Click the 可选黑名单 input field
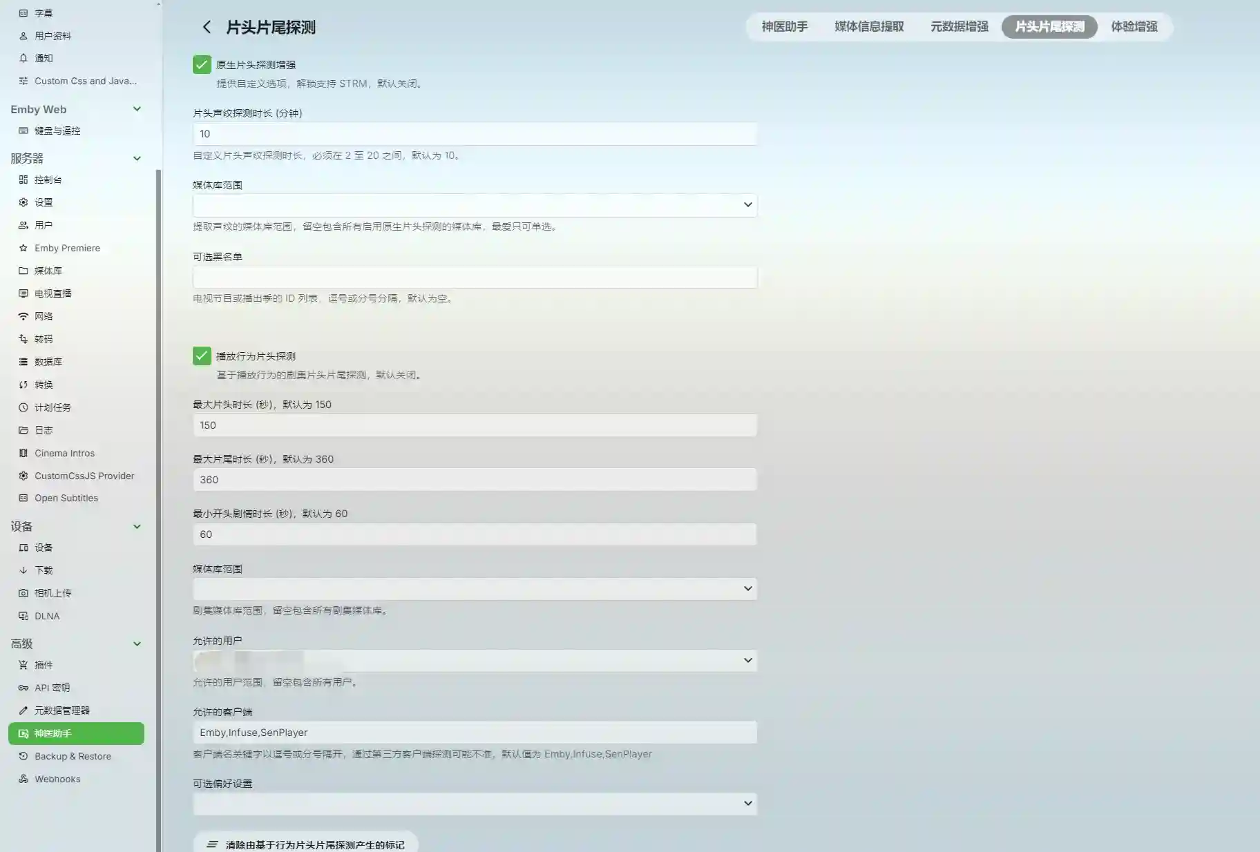The image size is (1260, 852). 475,278
